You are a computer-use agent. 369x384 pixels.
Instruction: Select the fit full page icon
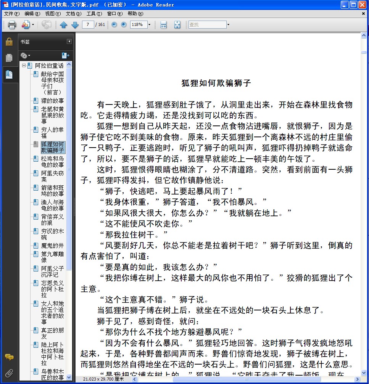tap(177, 24)
